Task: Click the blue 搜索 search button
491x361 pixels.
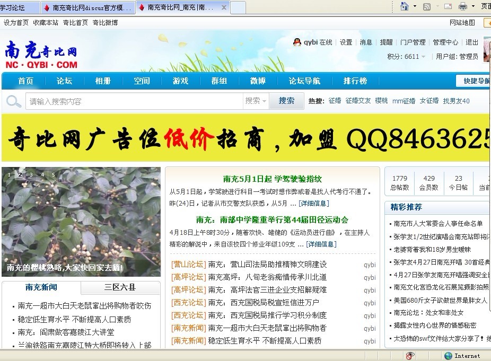Action: click(x=286, y=101)
